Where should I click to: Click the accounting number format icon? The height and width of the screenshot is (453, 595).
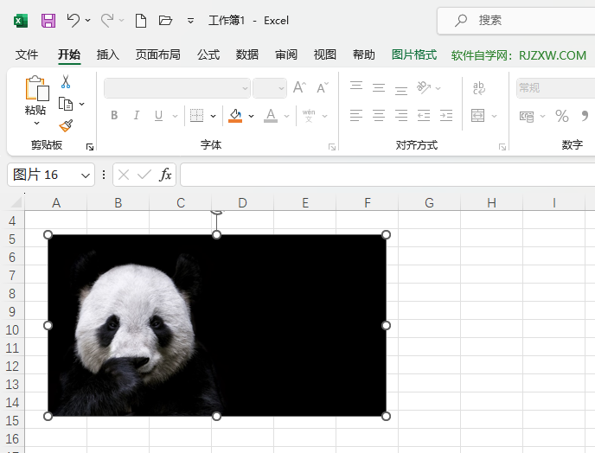[527, 116]
